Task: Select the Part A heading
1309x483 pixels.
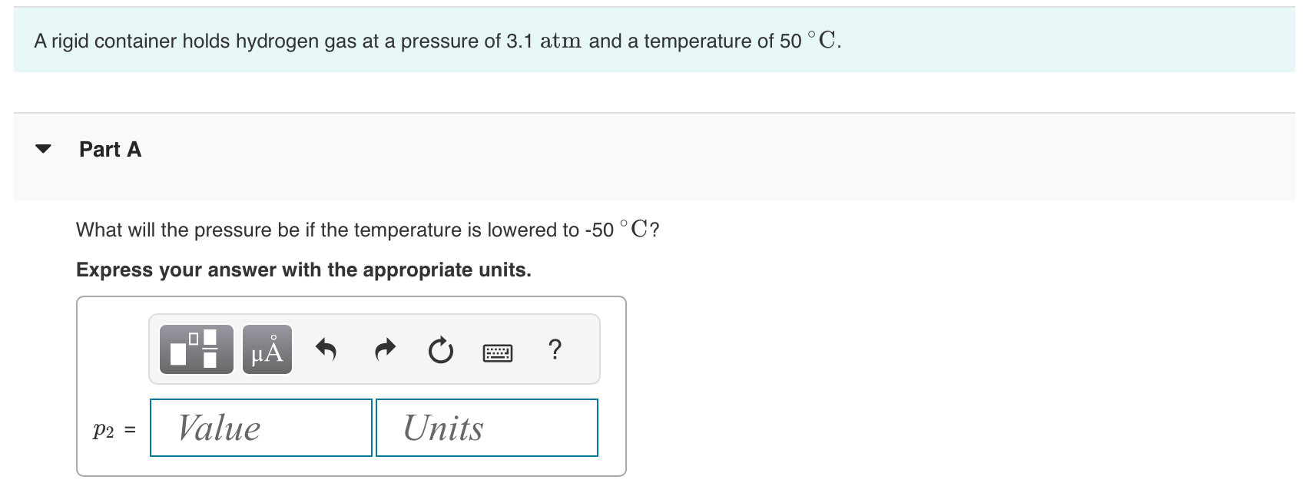Action: pyautogui.click(x=109, y=149)
